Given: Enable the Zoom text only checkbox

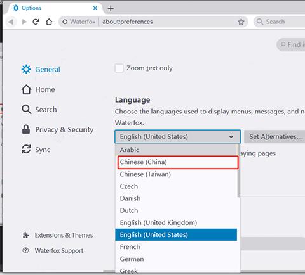Looking at the screenshot, I should click(119, 68).
